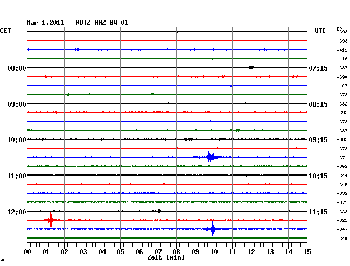Click the '05' minute axis label

click(x=120, y=251)
